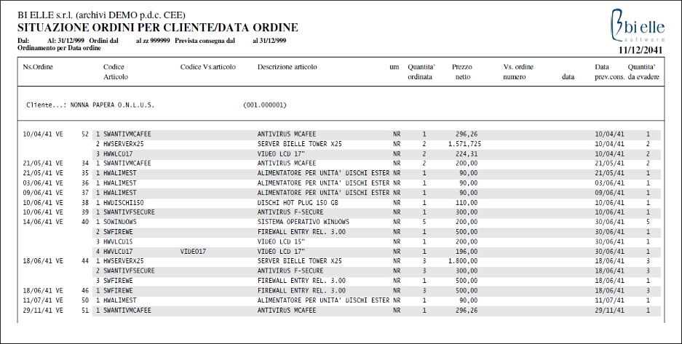The height and width of the screenshot is (344, 682).
Task: Click article code SWANTIVFSECURE in order 39
Action: 129,212
